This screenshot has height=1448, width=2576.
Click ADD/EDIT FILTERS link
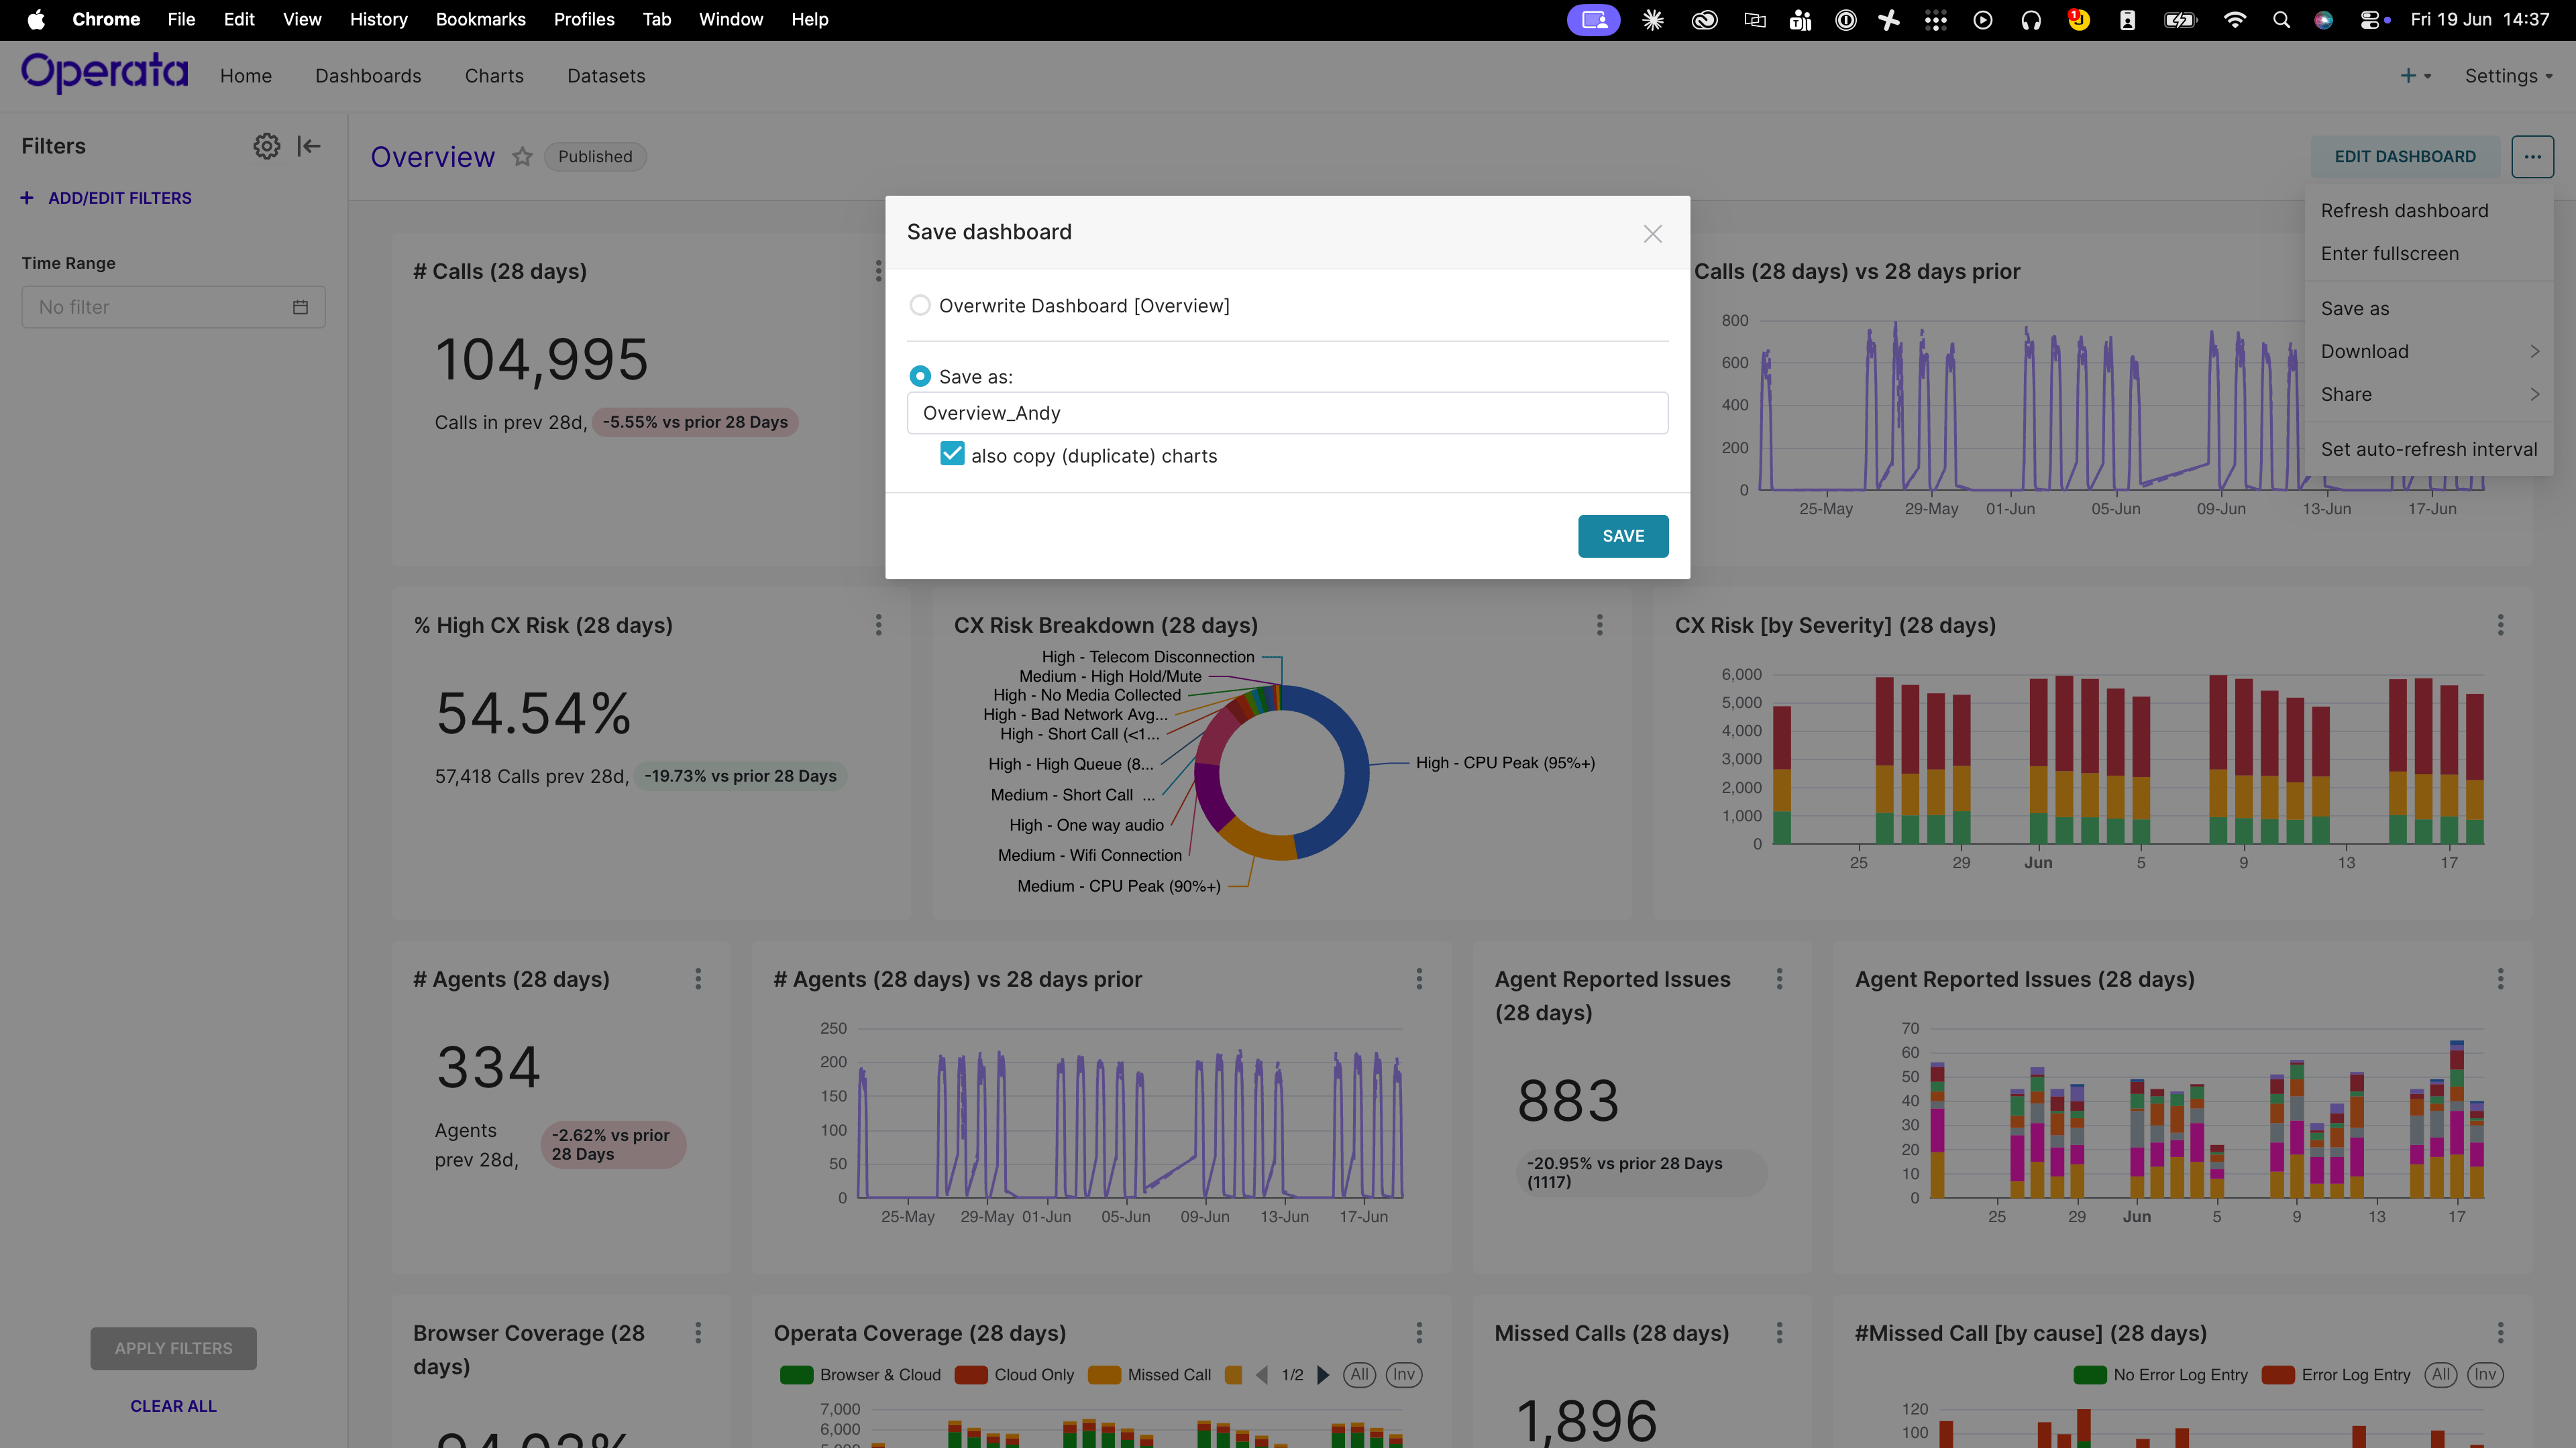106,198
